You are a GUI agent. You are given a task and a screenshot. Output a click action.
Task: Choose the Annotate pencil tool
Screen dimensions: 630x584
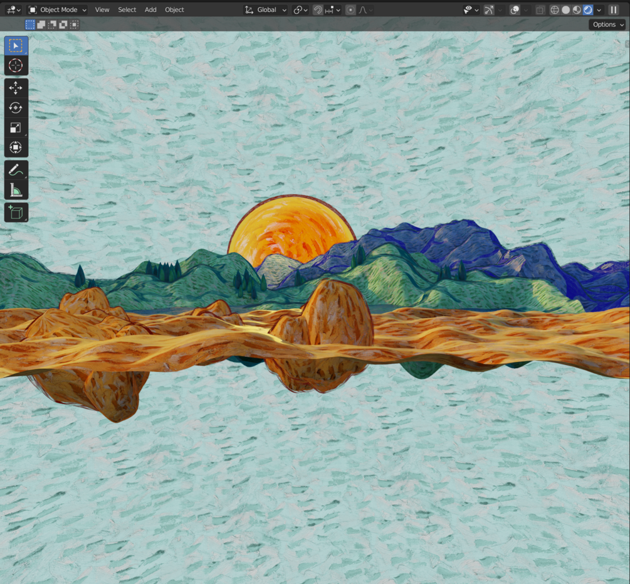tap(16, 170)
